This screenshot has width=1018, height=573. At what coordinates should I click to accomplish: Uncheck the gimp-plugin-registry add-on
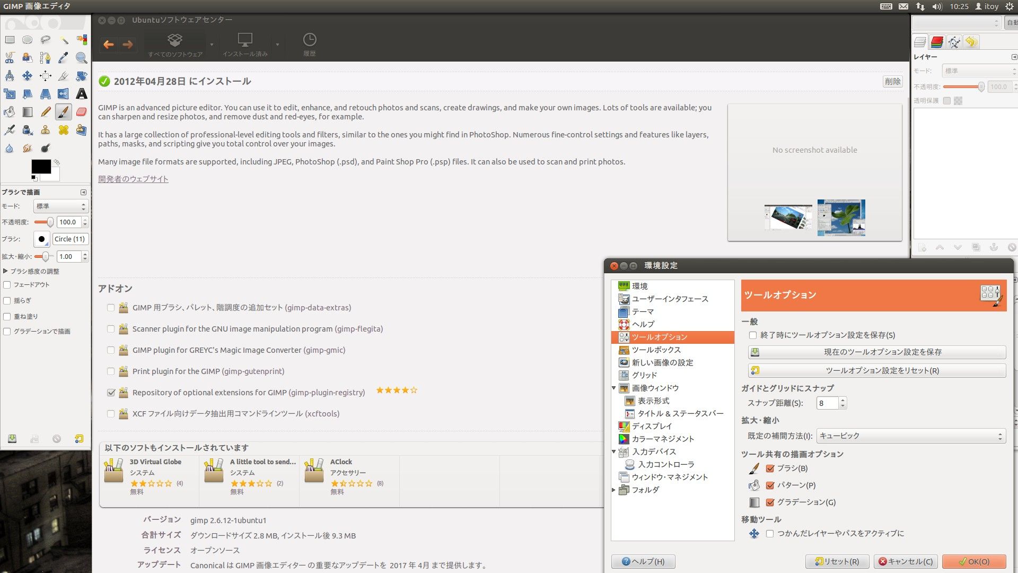pyautogui.click(x=111, y=393)
